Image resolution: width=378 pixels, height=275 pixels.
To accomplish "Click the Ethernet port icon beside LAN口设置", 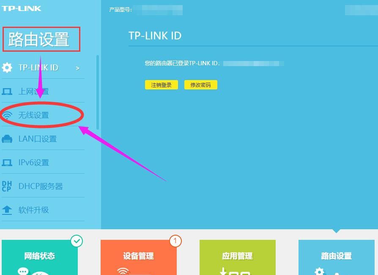I will pyautogui.click(x=7, y=139).
